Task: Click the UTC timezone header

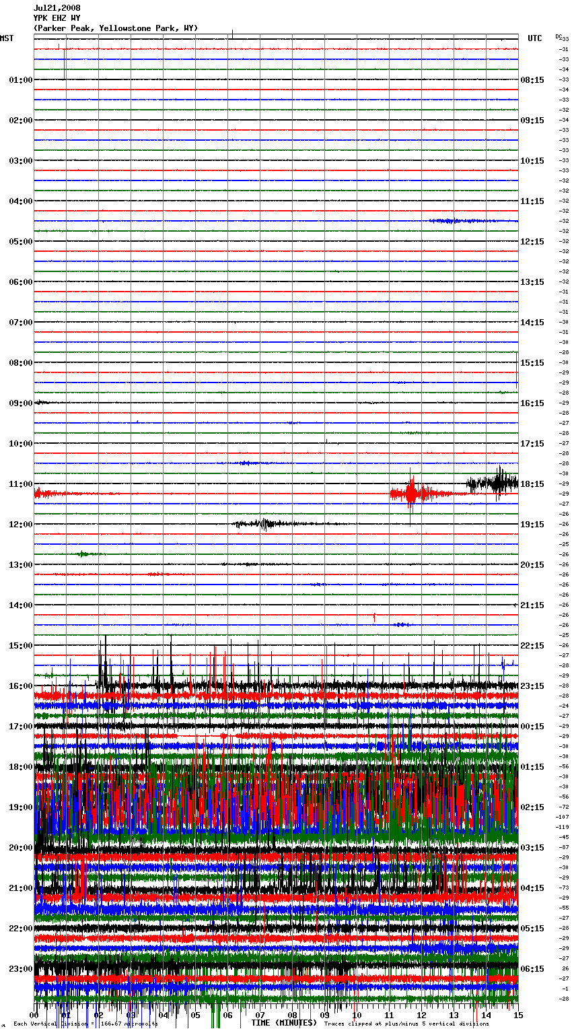Action: click(x=535, y=38)
